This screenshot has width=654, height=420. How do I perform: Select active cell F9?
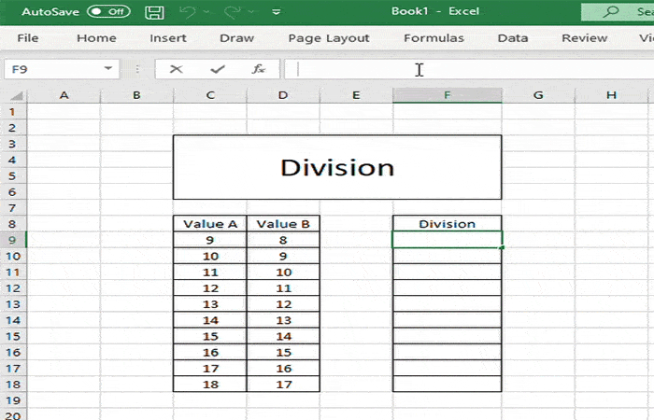tap(448, 240)
